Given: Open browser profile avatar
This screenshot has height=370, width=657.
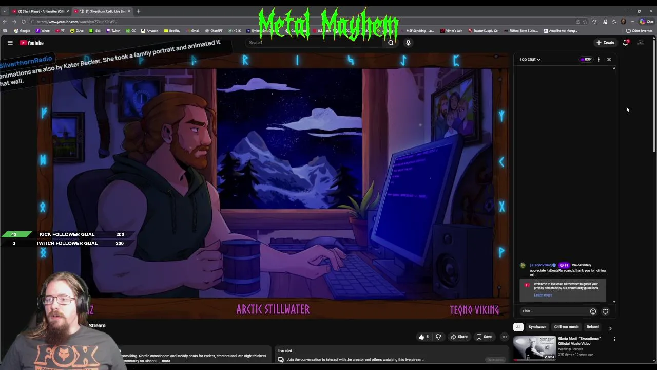Looking at the screenshot, I should click(623, 22).
